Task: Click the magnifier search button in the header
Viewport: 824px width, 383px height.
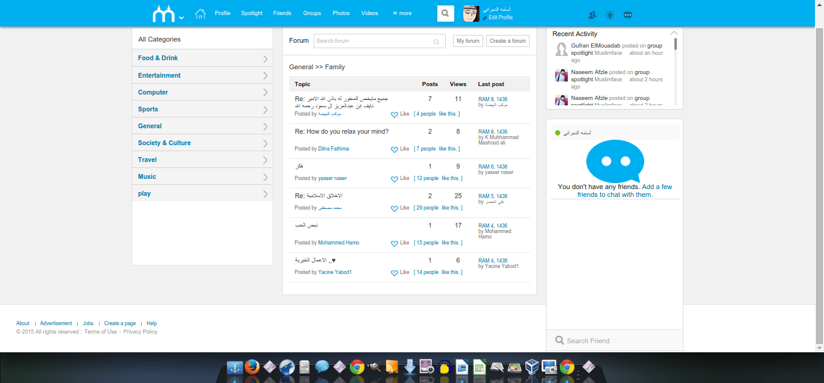Action: pos(445,13)
